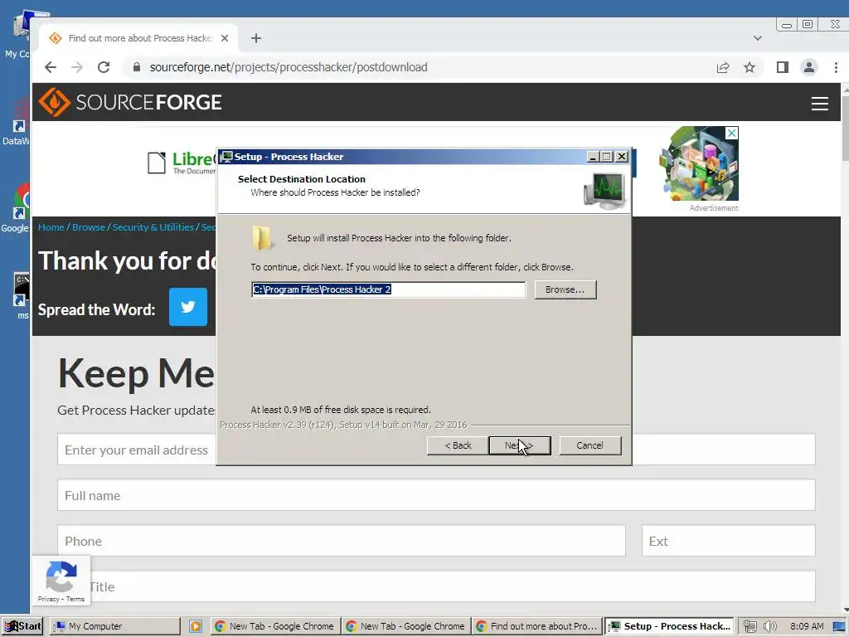
Task: Switch to My Computer taskbar window
Action: (x=115, y=626)
